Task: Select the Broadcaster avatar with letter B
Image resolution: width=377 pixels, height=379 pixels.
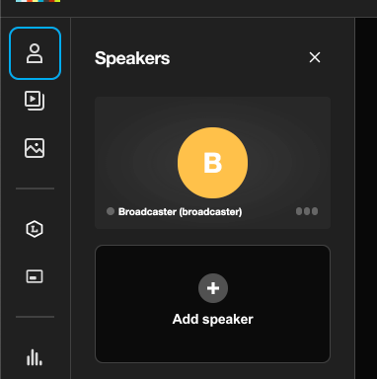Action: (212, 163)
